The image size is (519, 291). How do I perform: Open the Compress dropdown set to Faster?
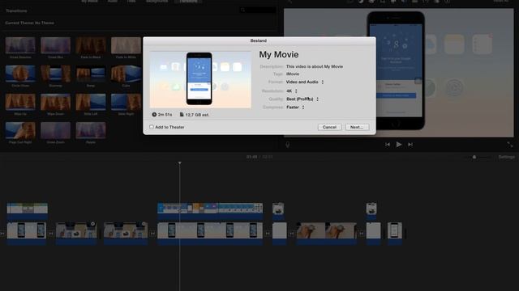click(x=295, y=108)
